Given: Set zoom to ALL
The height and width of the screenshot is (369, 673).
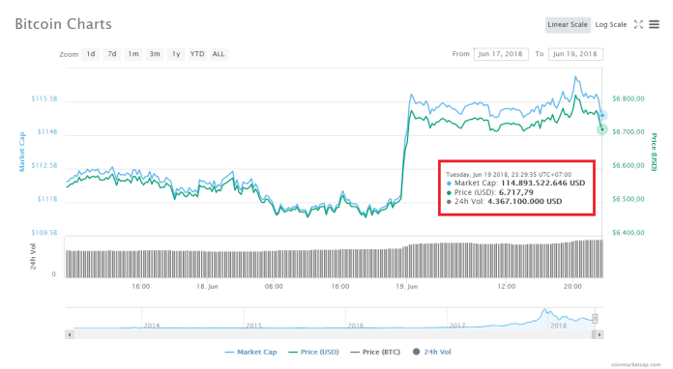Looking at the screenshot, I should (219, 54).
